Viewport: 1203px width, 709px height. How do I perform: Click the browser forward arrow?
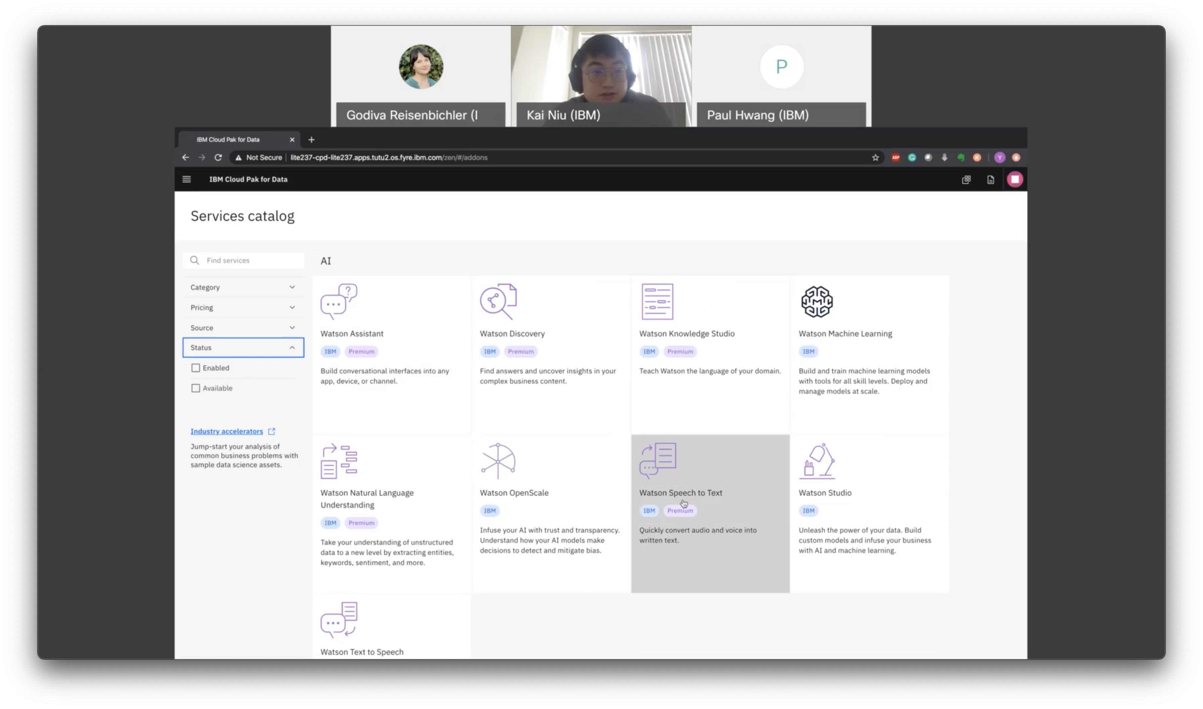[x=202, y=157]
